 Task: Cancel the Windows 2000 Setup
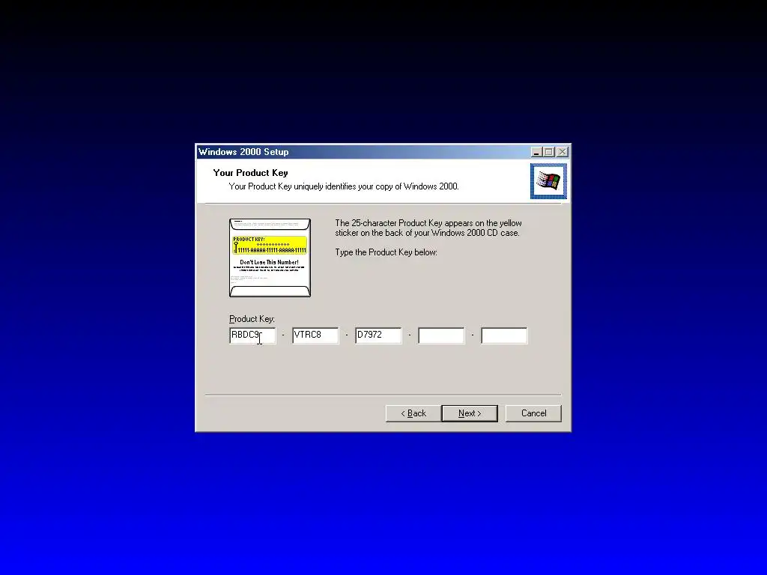click(x=533, y=413)
